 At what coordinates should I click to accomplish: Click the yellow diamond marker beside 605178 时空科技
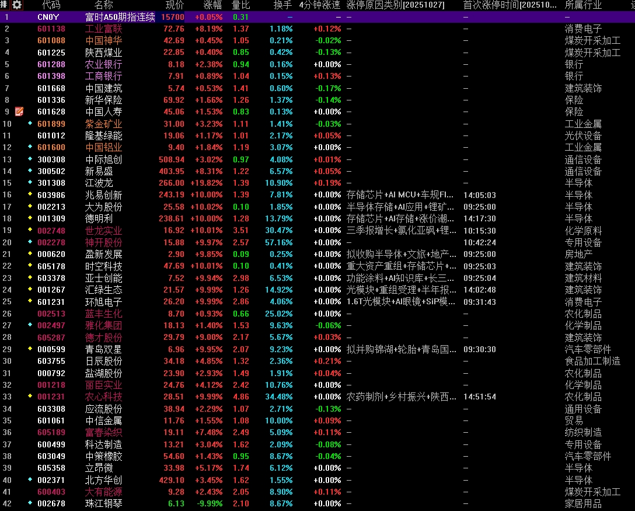[30, 265]
